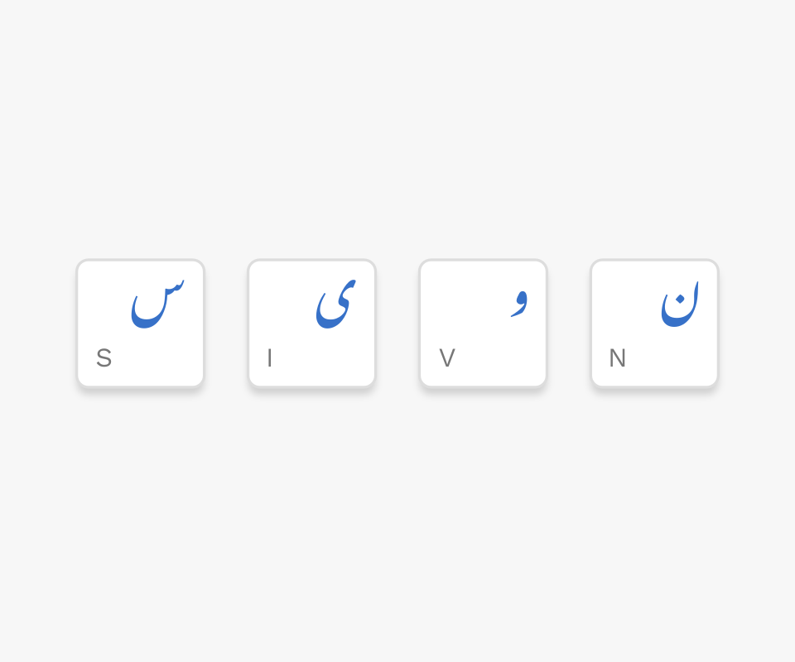This screenshot has width=795, height=662.
Task: Tap the keycap between the I and N keys
Action: [483, 324]
